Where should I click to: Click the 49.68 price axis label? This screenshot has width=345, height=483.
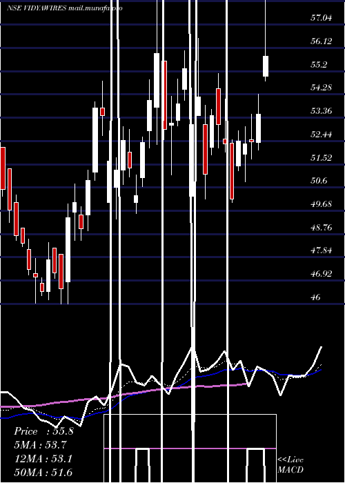(322, 204)
